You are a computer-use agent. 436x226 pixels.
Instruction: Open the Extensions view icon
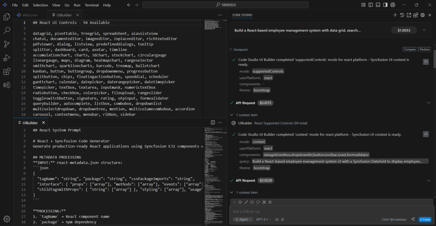7,72
